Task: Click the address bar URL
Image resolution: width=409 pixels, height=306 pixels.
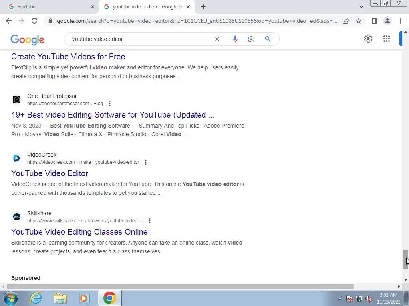Action: (197, 21)
